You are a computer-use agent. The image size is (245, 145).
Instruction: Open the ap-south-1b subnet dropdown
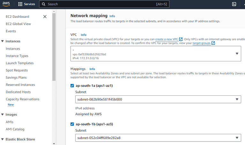pos(237,138)
